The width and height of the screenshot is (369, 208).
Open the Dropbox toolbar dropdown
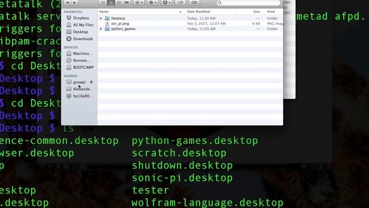click(167, 2)
